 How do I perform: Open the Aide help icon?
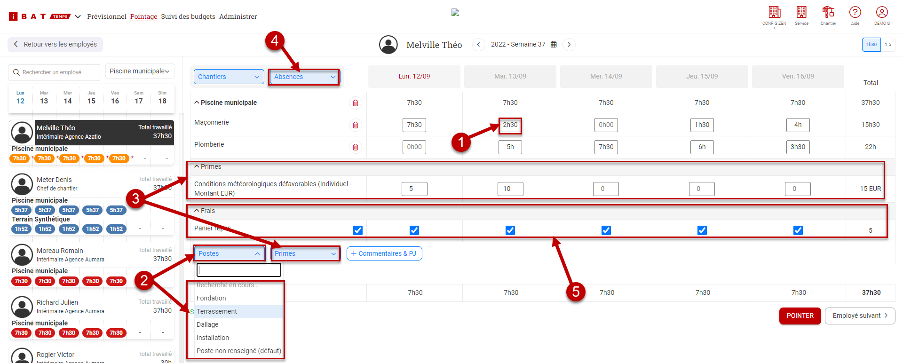pyautogui.click(x=855, y=13)
